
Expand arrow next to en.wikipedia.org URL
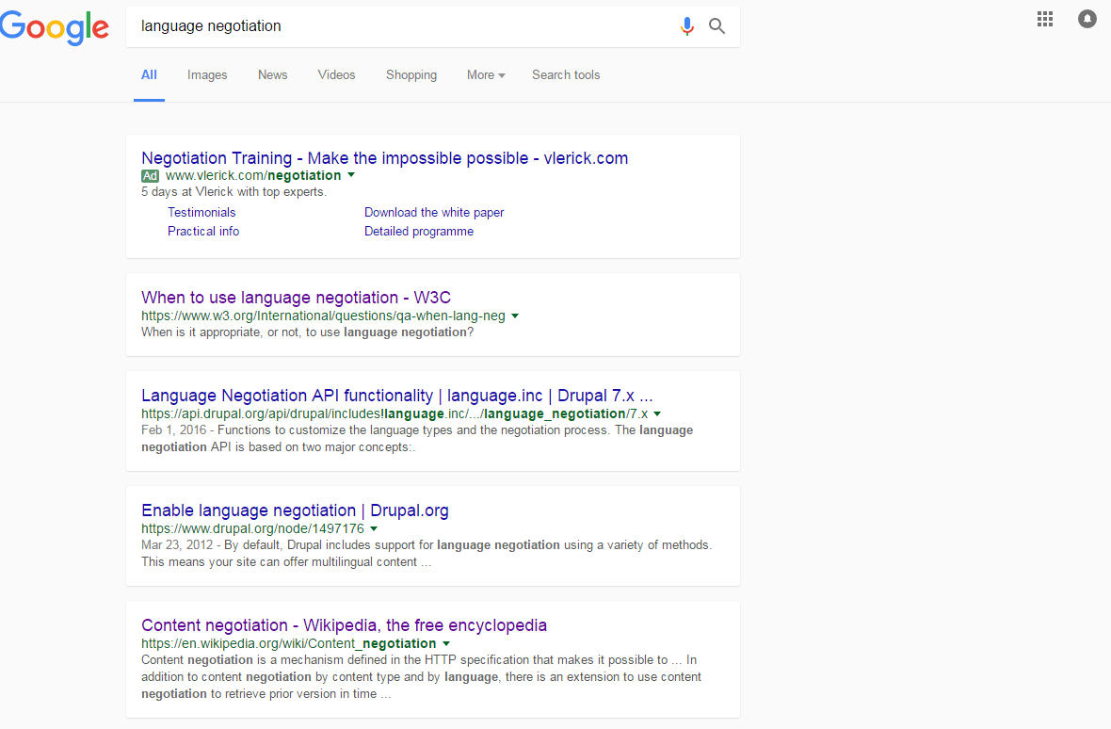coord(446,643)
